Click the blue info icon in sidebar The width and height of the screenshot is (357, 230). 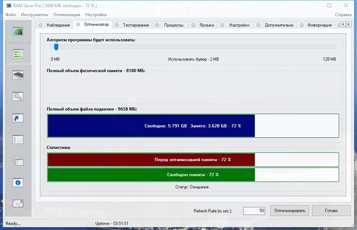[18, 182]
